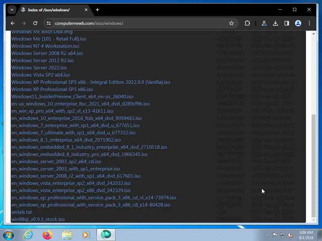Open the network tray icon
Screen dimensions: 322x241
283,235
